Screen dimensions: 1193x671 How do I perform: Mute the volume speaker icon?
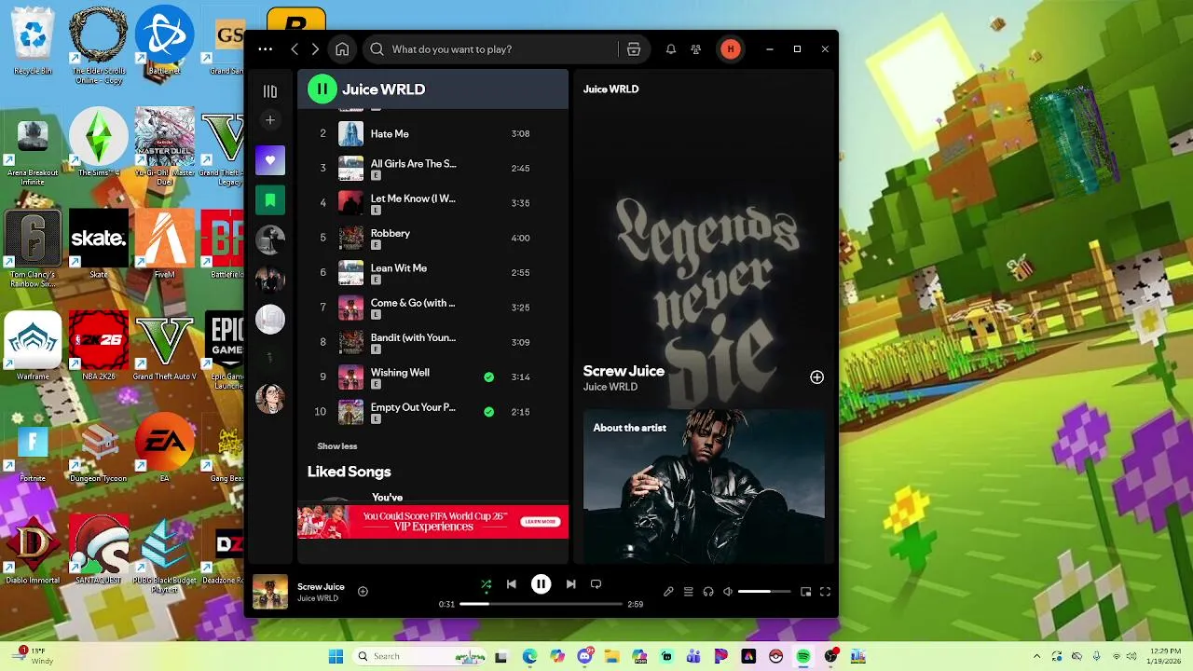click(728, 592)
